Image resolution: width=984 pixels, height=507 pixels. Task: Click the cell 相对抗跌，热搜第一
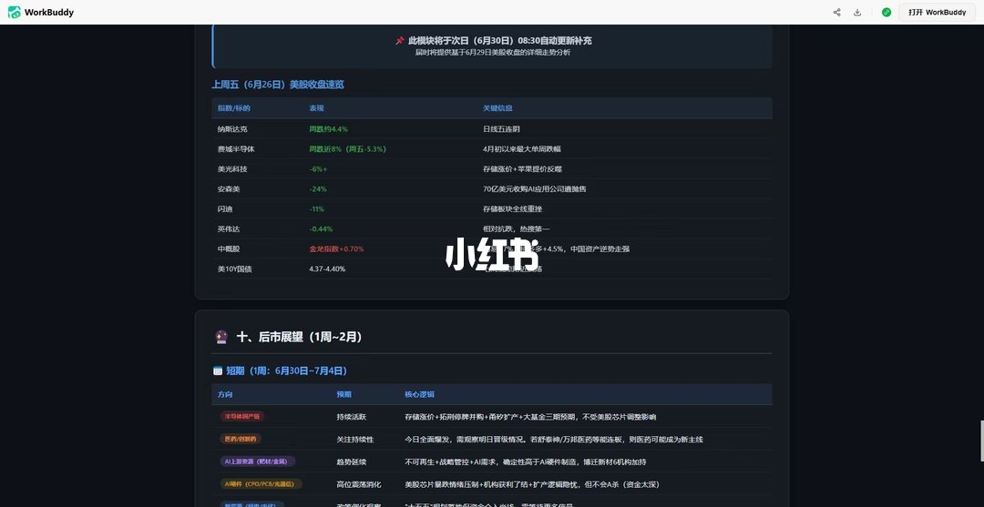(516, 228)
